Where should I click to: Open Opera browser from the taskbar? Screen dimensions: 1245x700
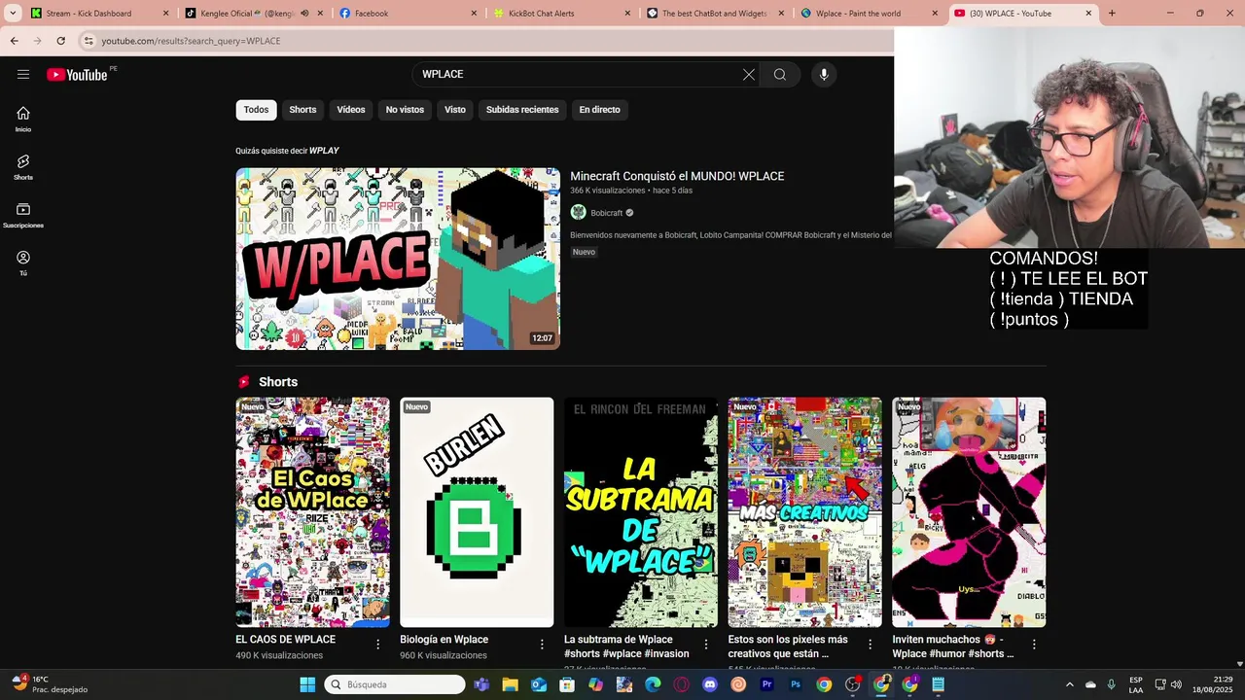[681, 684]
